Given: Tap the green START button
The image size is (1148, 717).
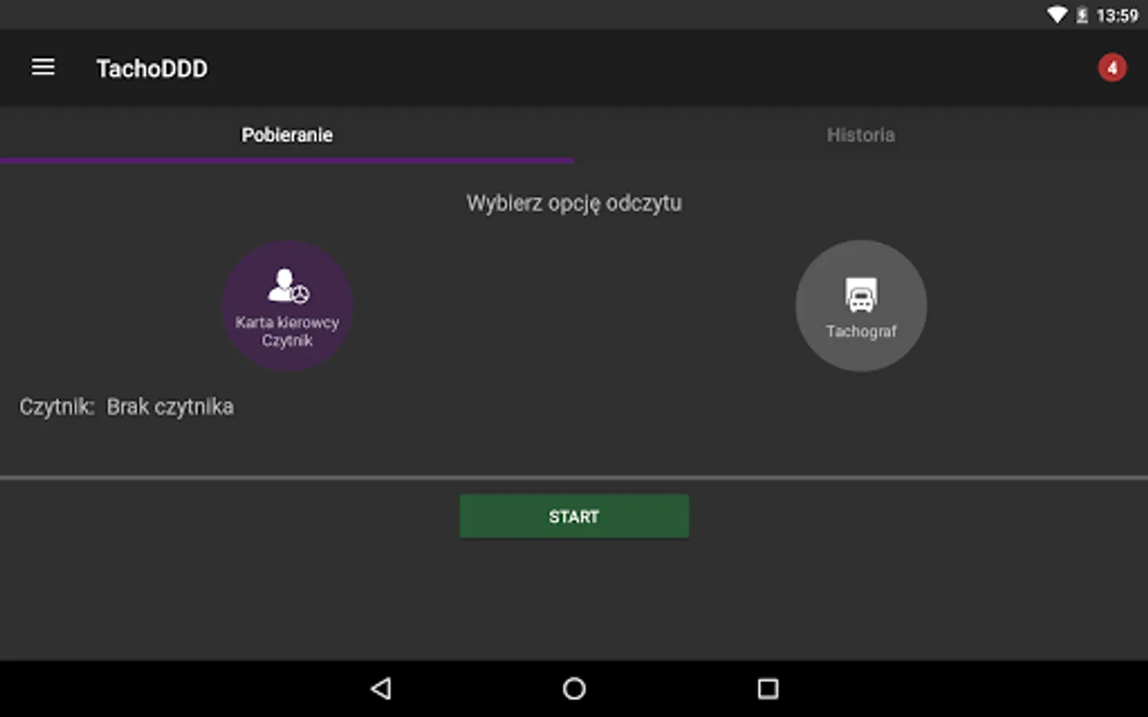Looking at the screenshot, I should pyautogui.click(x=574, y=516).
